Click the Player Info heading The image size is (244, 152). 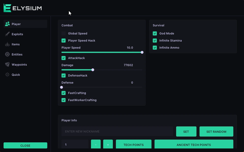(x=69, y=120)
